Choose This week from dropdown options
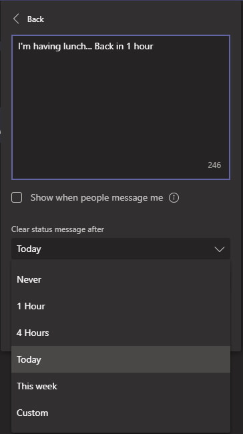The height and width of the screenshot is (434, 243). [x=121, y=386]
